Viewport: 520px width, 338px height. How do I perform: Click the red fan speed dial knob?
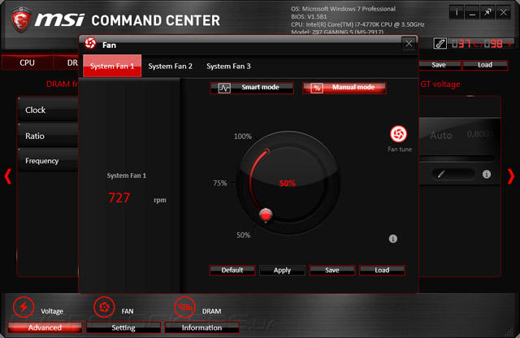[266, 214]
